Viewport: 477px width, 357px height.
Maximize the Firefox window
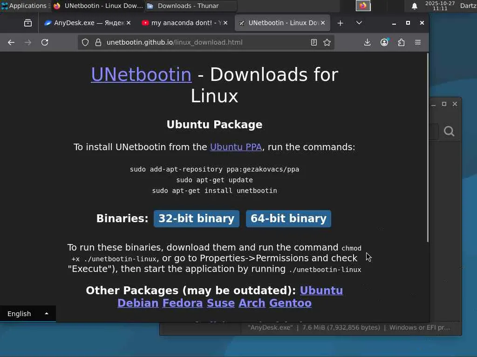tap(408, 23)
